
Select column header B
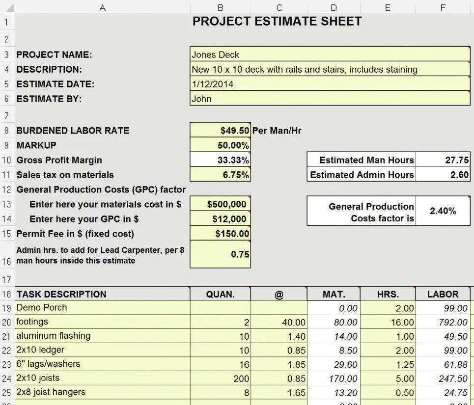[x=220, y=7]
